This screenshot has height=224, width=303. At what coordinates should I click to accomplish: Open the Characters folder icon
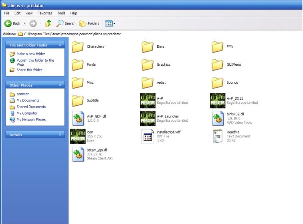(78, 46)
